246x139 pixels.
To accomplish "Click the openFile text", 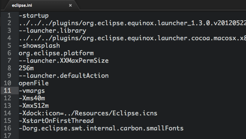I will tap(34, 83).
